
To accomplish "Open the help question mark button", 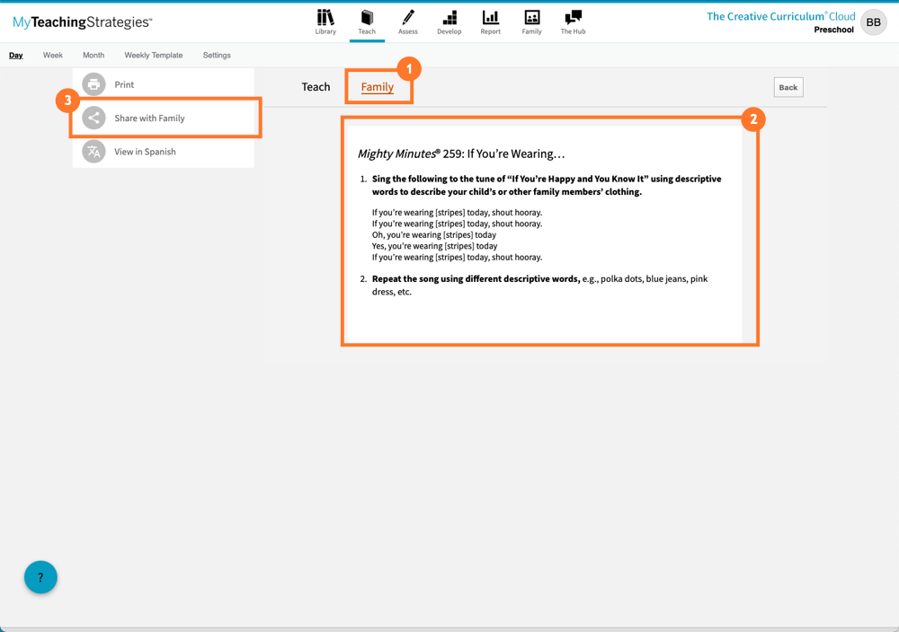I will click(40, 577).
